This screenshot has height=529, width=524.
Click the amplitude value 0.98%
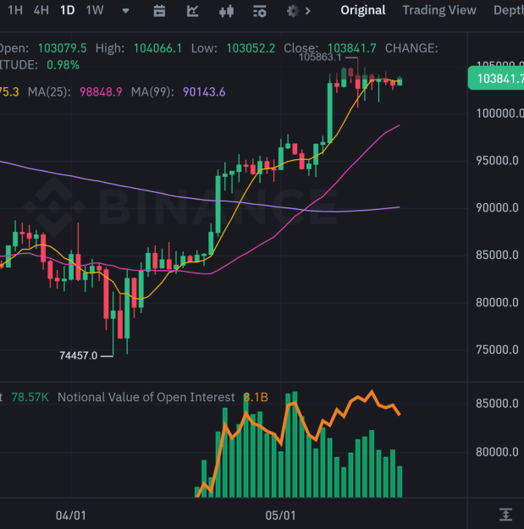click(63, 65)
